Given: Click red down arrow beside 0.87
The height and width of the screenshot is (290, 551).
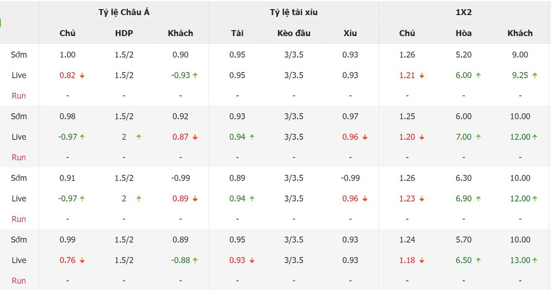Looking at the screenshot, I should coord(195,137).
